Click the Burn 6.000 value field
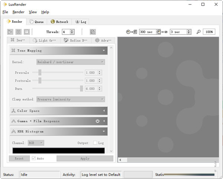Screen dimensions: 223x179 tap(91, 89)
